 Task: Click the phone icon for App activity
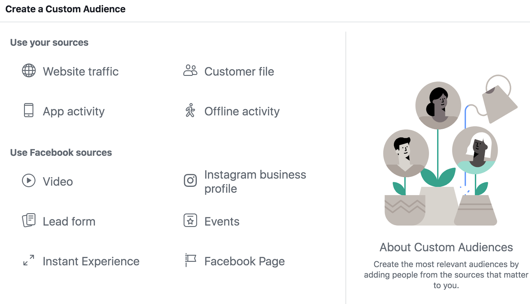[x=29, y=110]
